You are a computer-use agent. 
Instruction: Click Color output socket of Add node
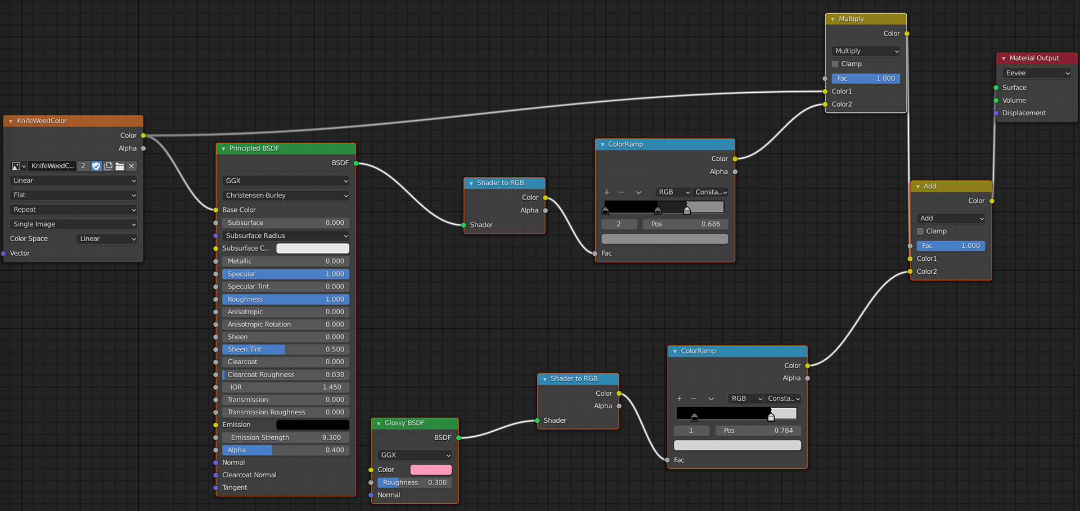click(x=992, y=201)
